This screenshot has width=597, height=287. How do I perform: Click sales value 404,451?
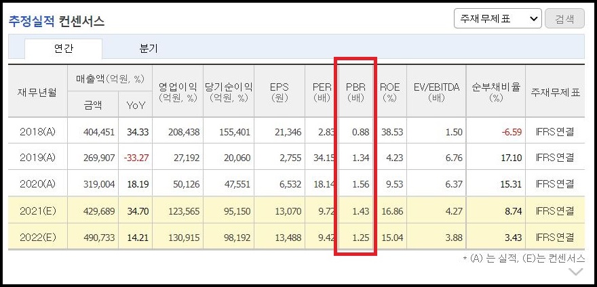(x=99, y=132)
